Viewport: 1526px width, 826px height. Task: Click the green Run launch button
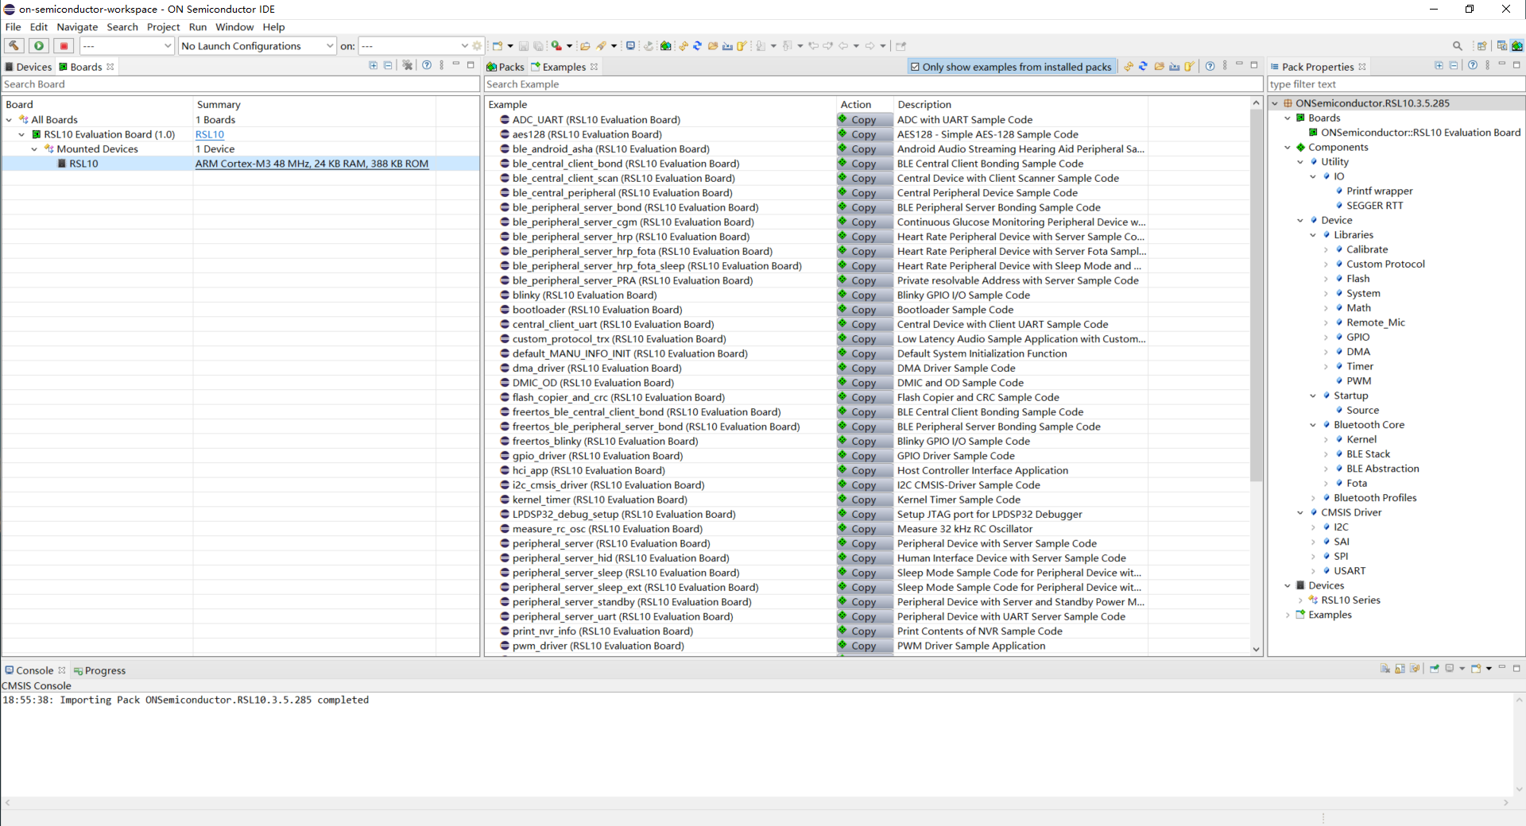tap(39, 46)
